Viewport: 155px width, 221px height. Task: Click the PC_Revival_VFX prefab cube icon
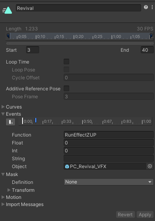point(67,167)
